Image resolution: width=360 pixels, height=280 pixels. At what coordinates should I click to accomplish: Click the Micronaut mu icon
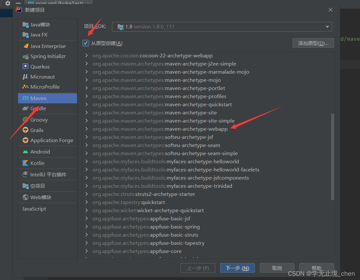25,77
